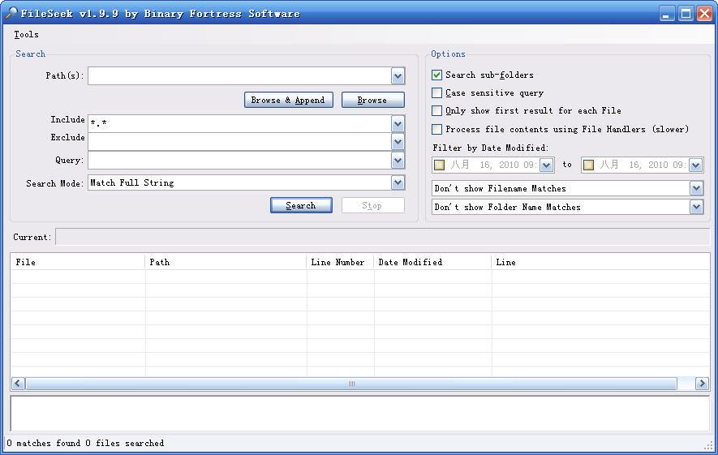Click in the Query input field

[x=239, y=161]
